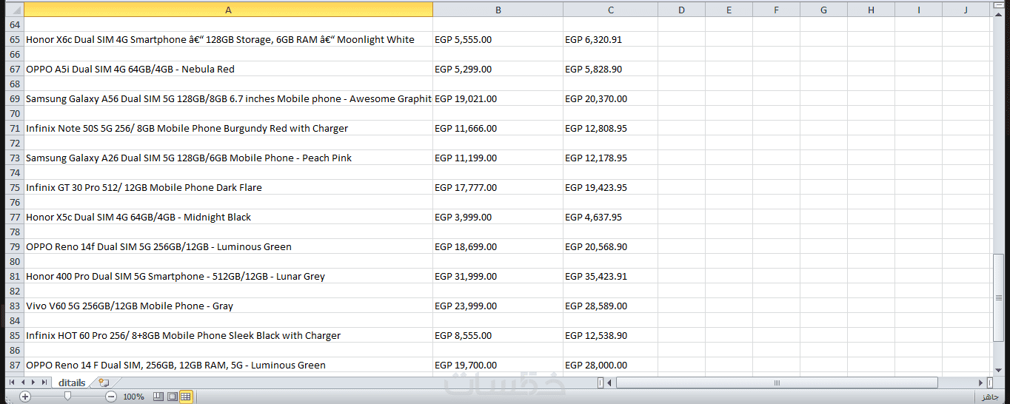Select column C header

pyautogui.click(x=610, y=10)
